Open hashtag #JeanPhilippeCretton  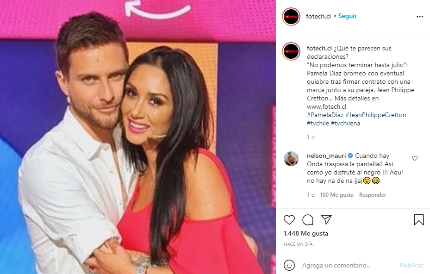[x=376, y=115]
